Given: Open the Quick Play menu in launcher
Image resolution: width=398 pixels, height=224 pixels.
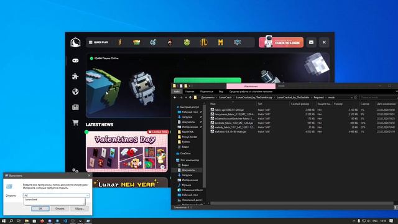Looking at the screenshot, I should tap(98, 42).
